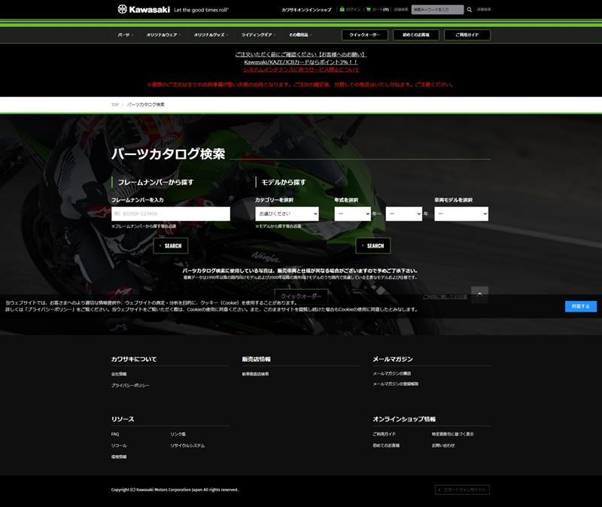Screen dimensions: 602x507
Task: Click the リコール footer link
Action: [119, 445]
